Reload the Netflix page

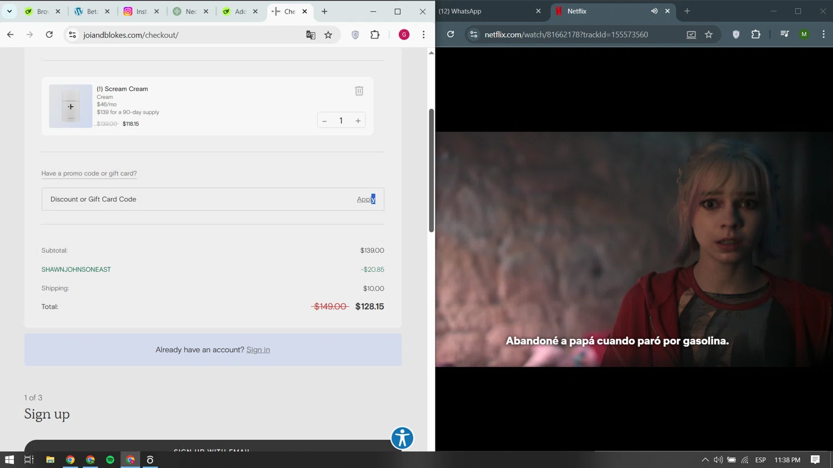click(450, 34)
